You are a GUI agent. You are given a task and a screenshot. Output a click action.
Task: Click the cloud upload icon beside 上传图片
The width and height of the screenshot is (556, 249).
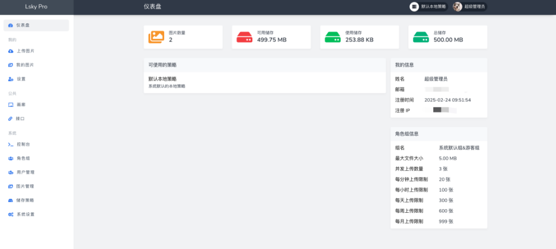click(x=11, y=51)
